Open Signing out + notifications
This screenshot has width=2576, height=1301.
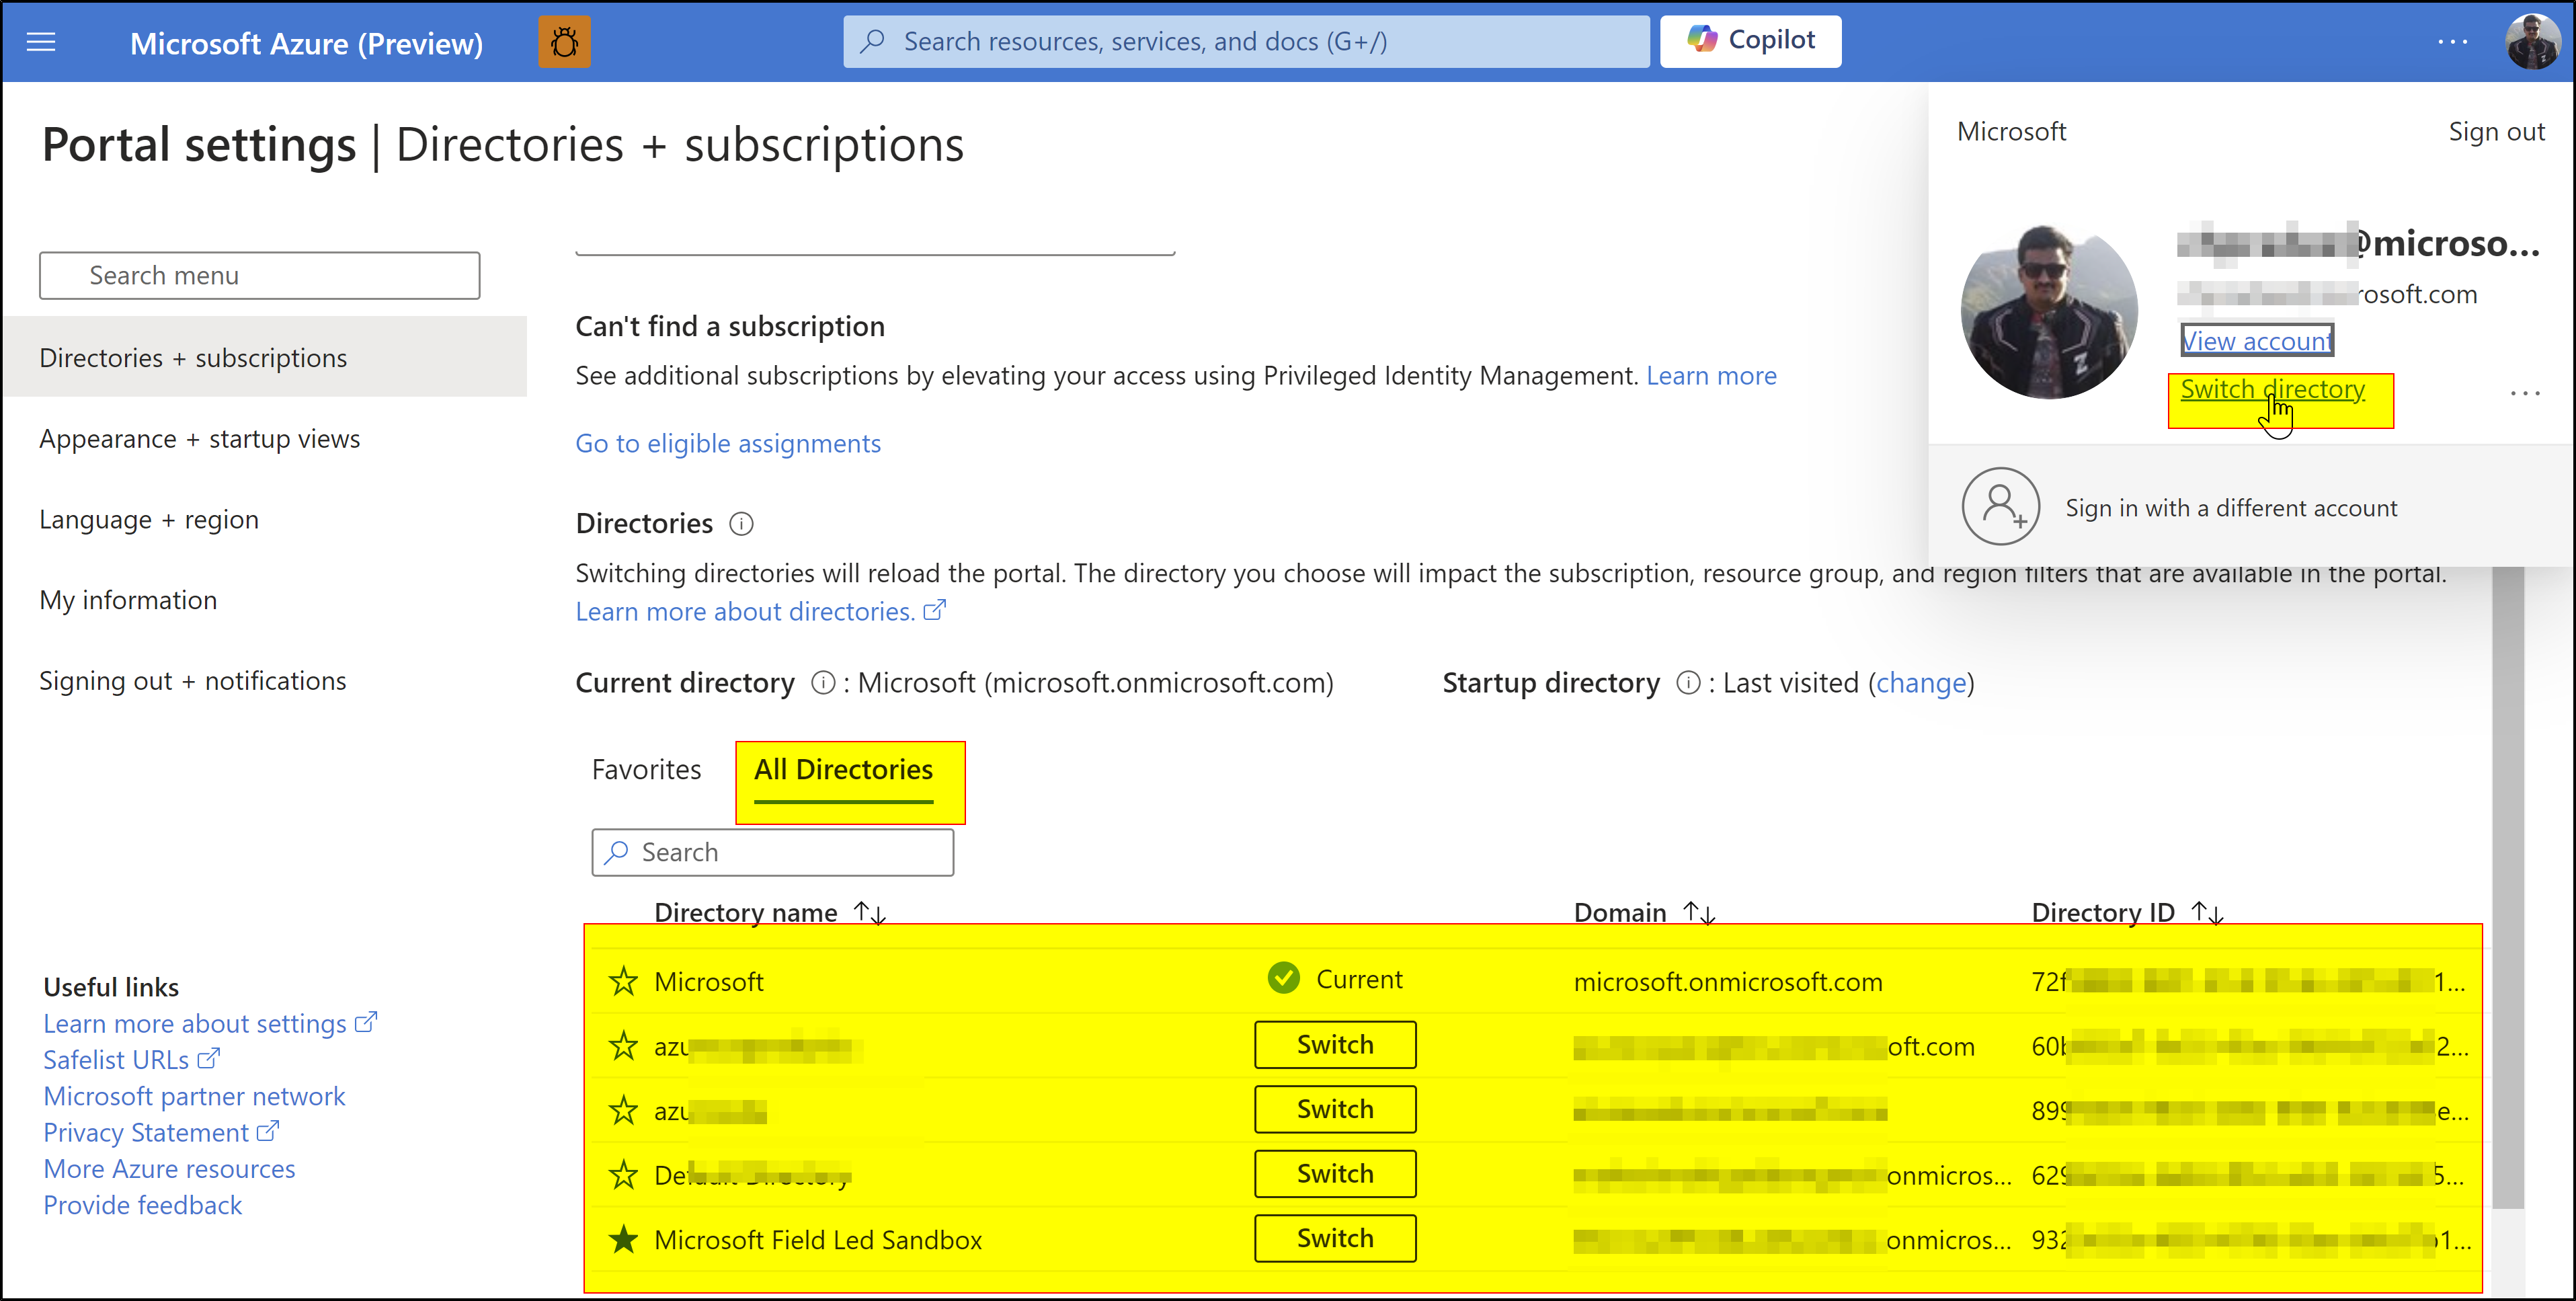coord(193,680)
